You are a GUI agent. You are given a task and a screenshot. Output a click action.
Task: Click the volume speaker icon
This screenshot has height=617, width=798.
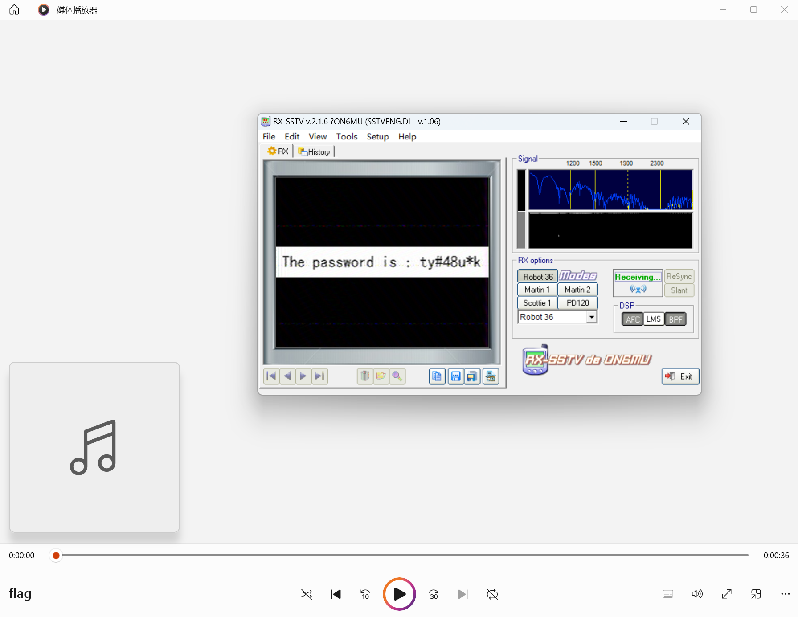click(x=697, y=594)
